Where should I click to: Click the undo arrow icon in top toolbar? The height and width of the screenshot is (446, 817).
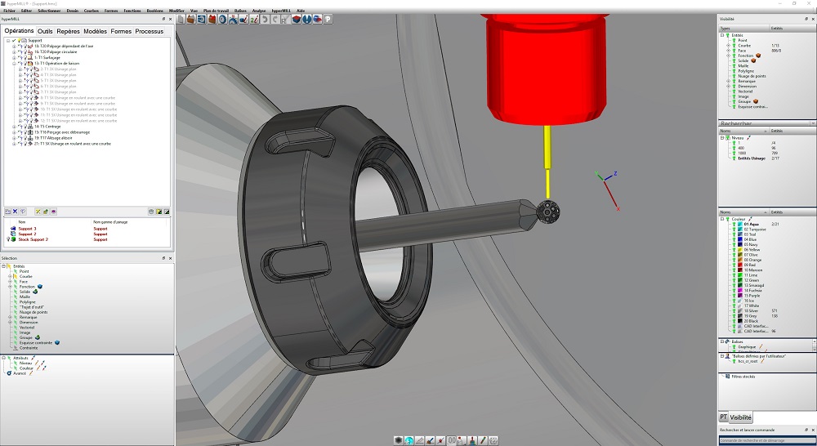coord(266,20)
